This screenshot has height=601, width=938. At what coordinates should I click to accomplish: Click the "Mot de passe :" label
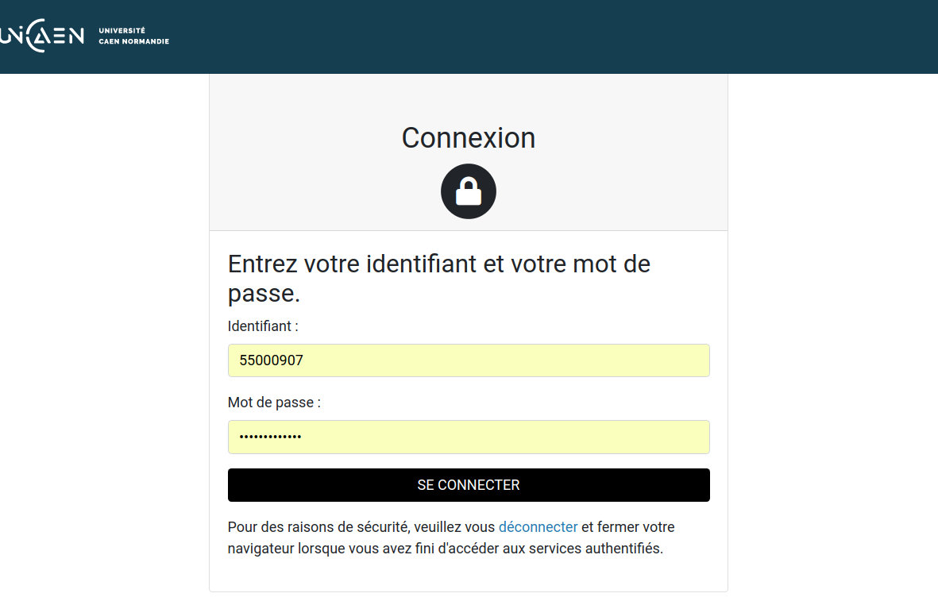click(x=274, y=403)
